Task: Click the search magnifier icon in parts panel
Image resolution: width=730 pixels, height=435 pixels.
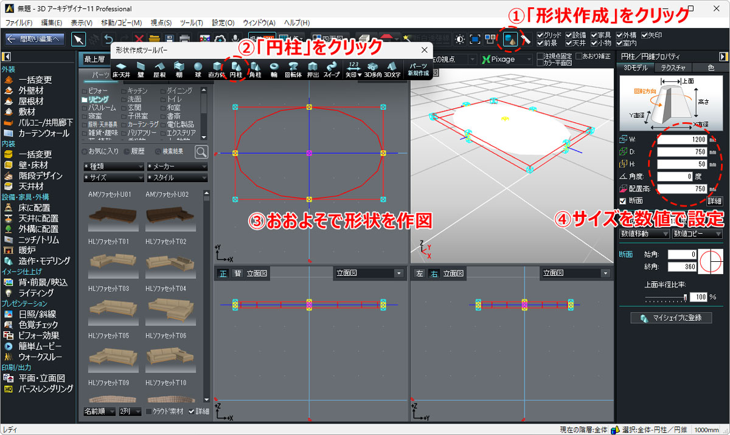Action: [201, 151]
